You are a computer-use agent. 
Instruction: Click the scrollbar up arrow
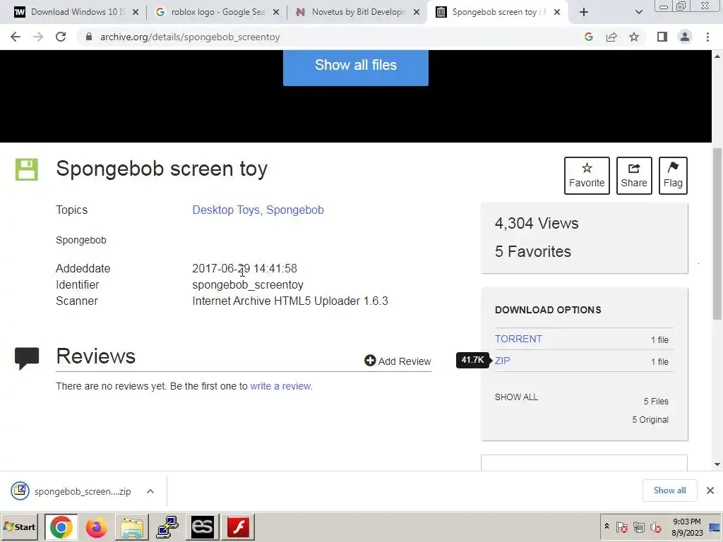tap(717, 56)
